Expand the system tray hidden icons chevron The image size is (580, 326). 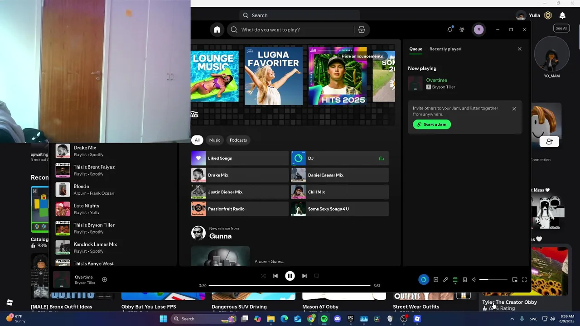pos(512,319)
